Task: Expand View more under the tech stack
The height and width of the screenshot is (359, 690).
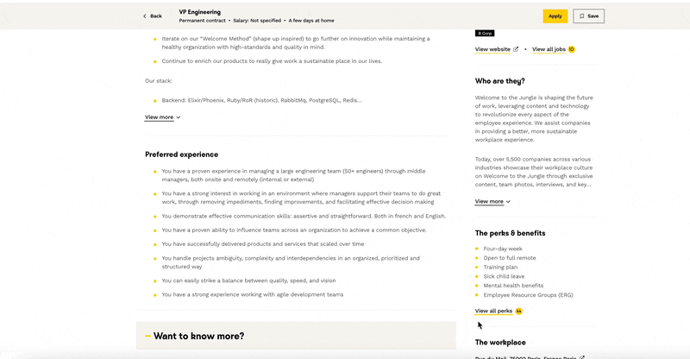Action: (162, 117)
